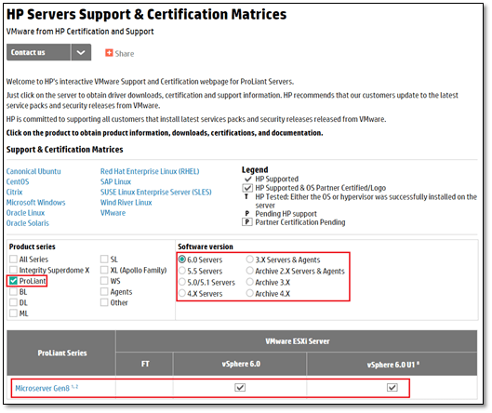
Task: Click the Share label
Action: click(125, 54)
